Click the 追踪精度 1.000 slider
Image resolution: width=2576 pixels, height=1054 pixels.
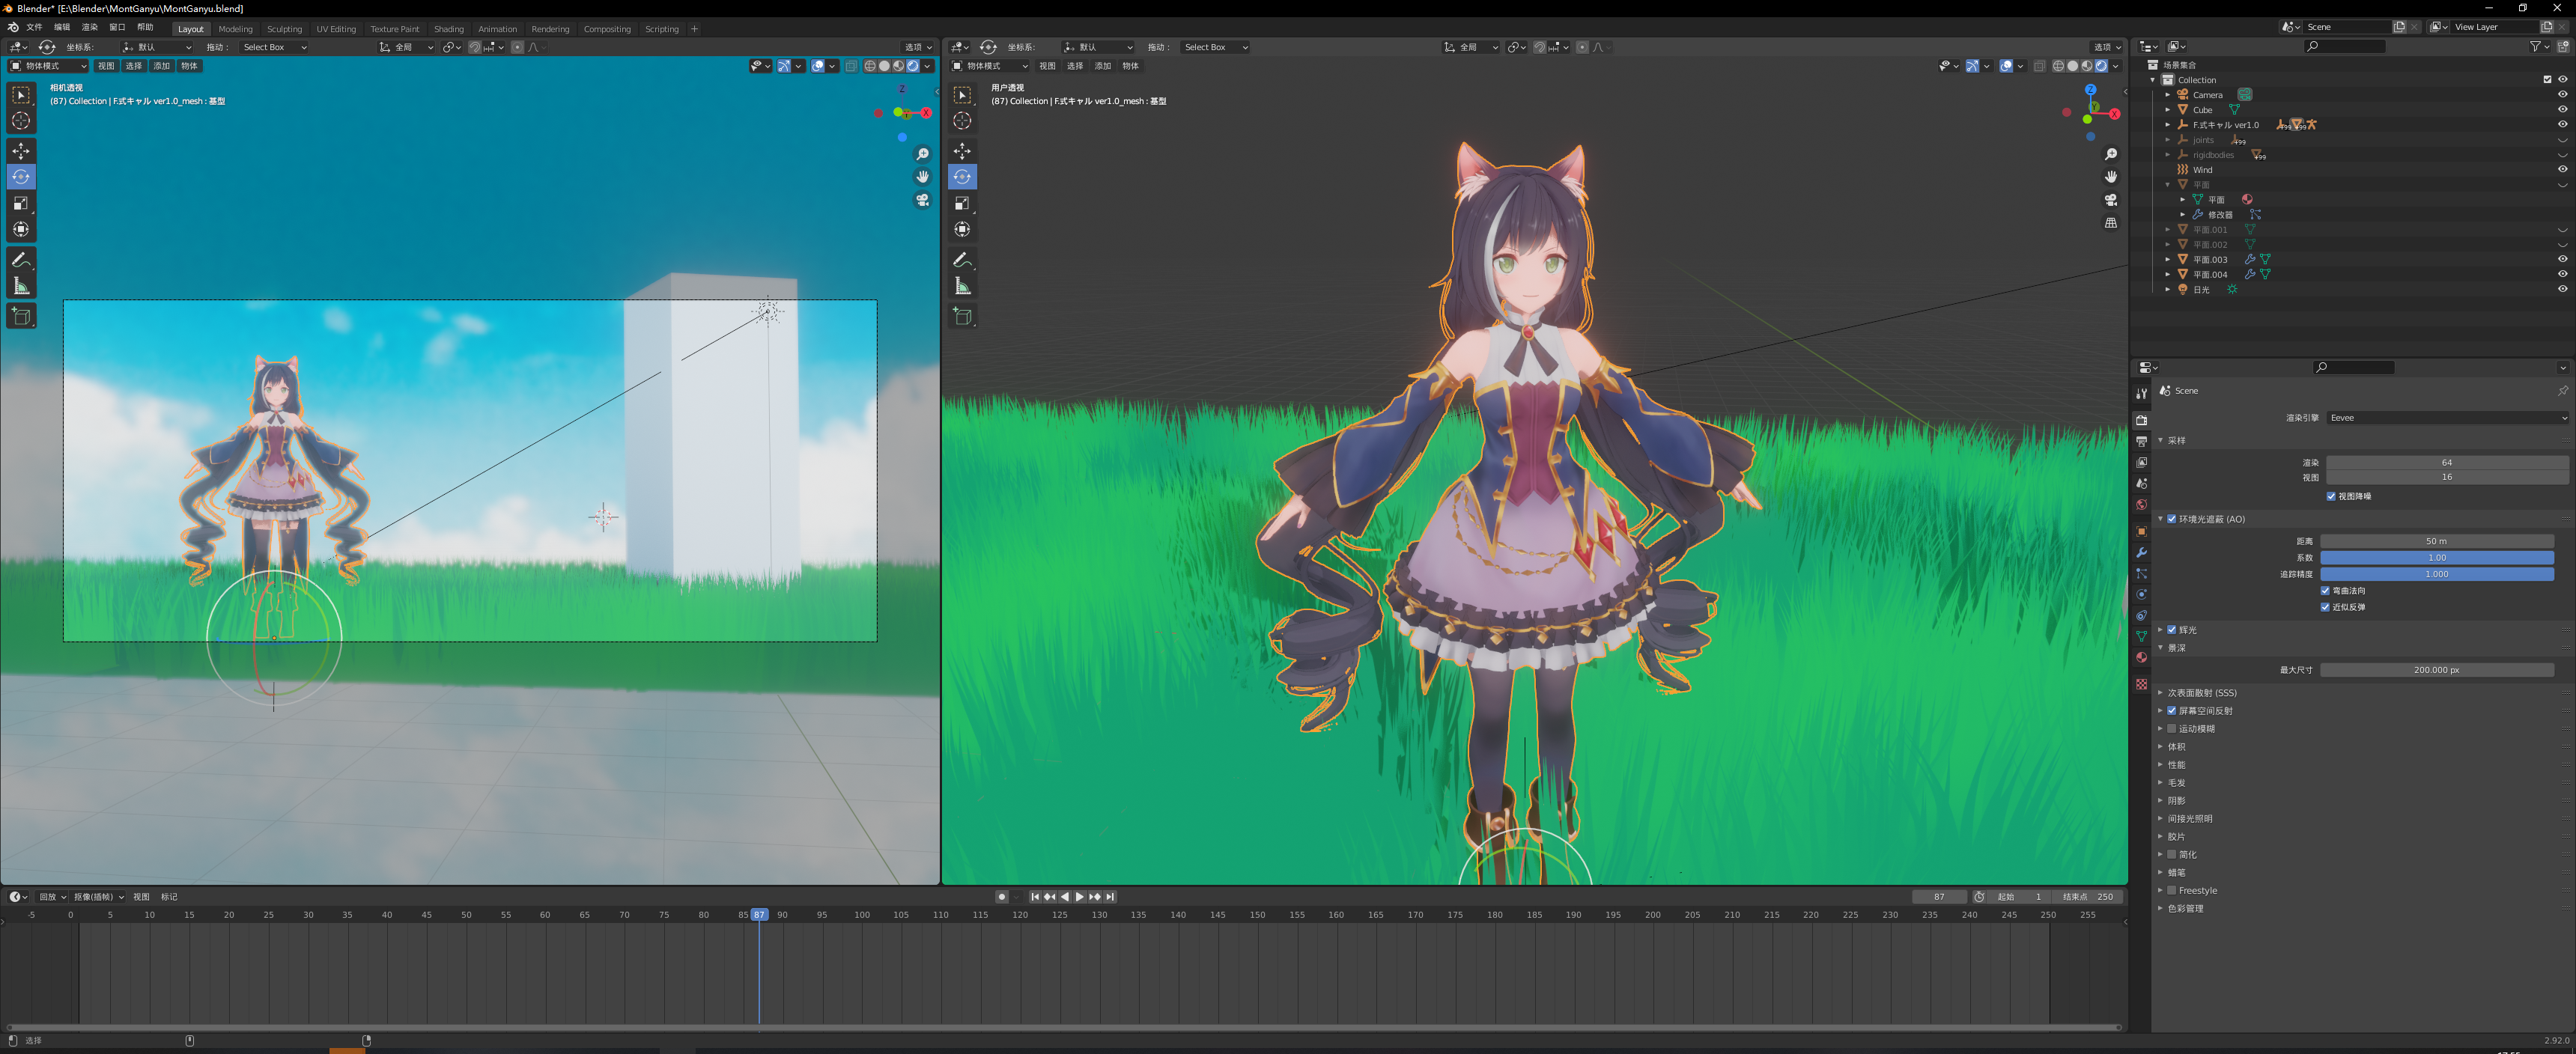point(2437,574)
